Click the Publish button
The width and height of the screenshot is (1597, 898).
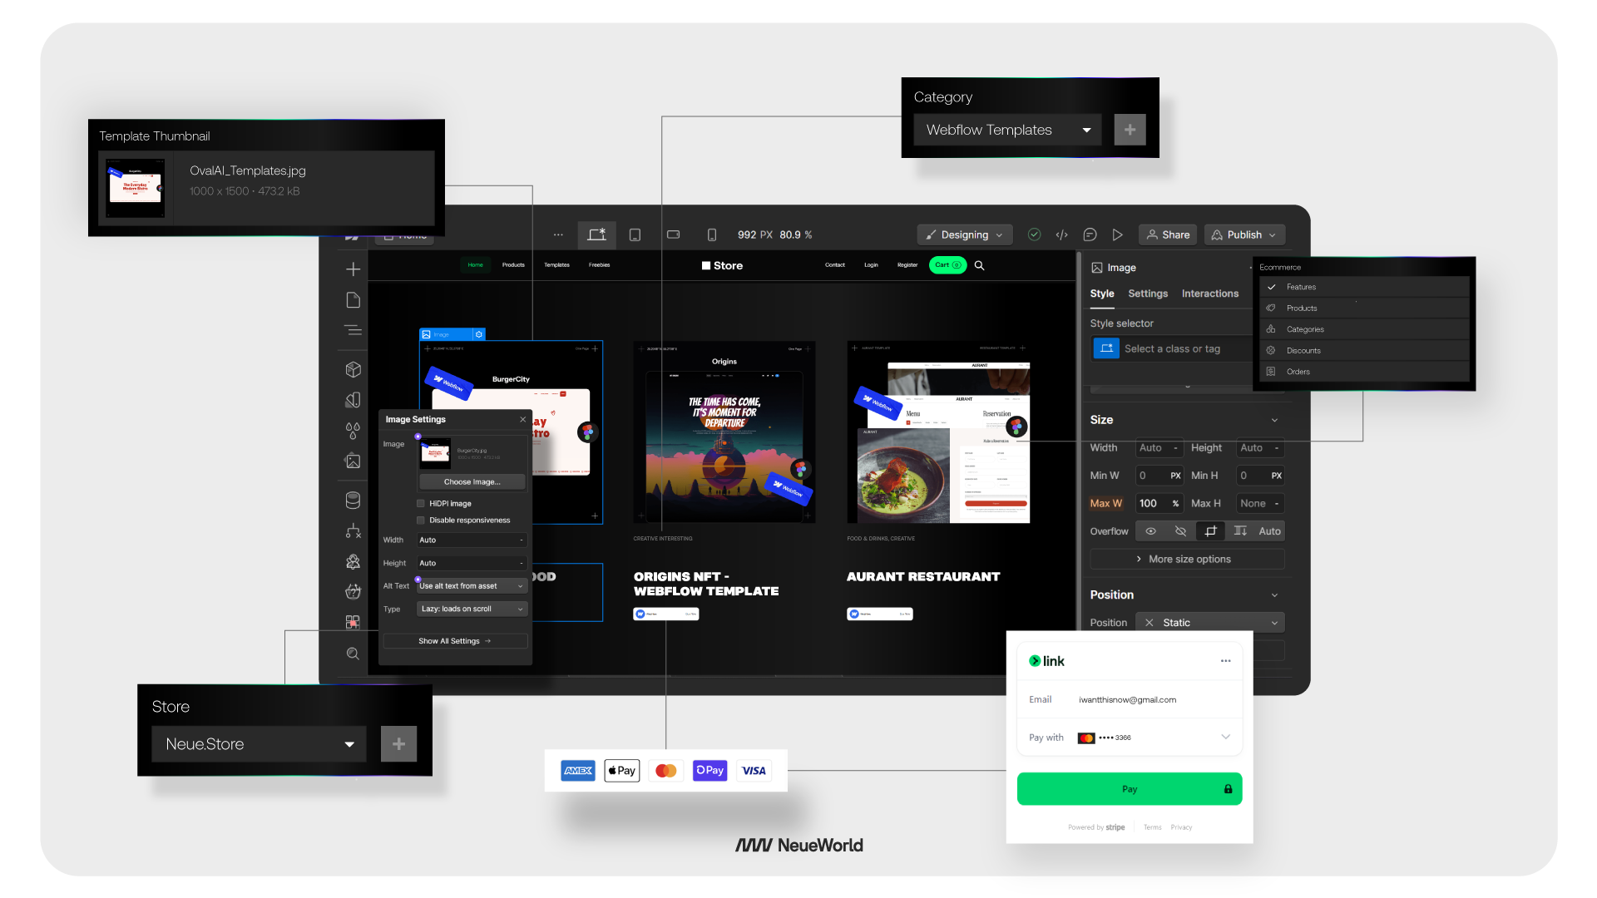pyautogui.click(x=1244, y=234)
